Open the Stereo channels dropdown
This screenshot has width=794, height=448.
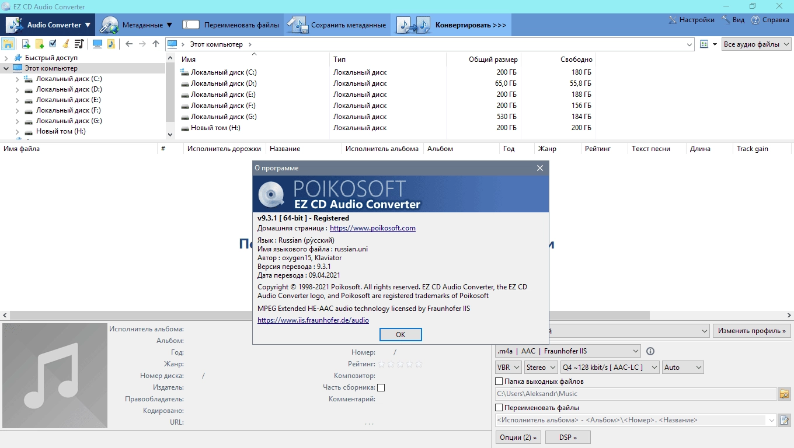[541, 367]
